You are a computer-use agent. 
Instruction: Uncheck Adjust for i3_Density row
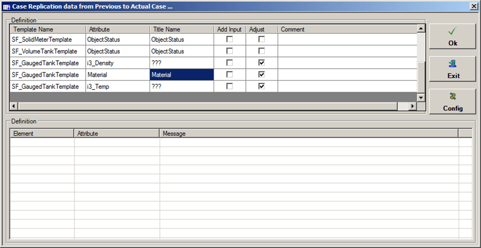[x=261, y=63]
